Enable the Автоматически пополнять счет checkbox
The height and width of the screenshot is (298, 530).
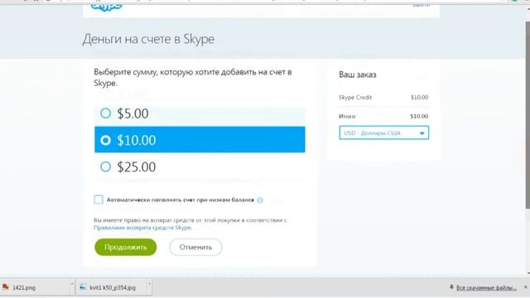[x=99, y=199]
